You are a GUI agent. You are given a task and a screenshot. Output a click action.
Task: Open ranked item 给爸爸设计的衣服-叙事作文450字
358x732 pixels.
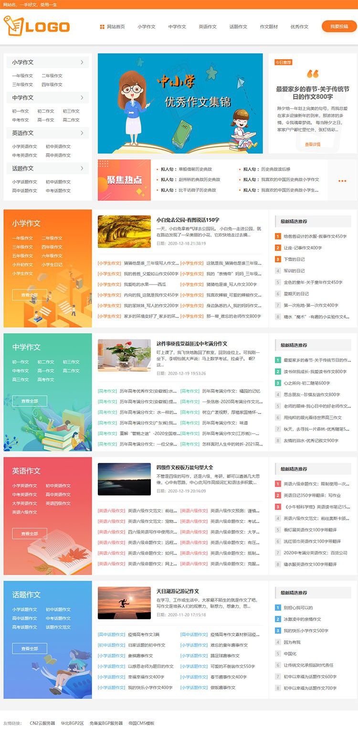tap(315, 236)
